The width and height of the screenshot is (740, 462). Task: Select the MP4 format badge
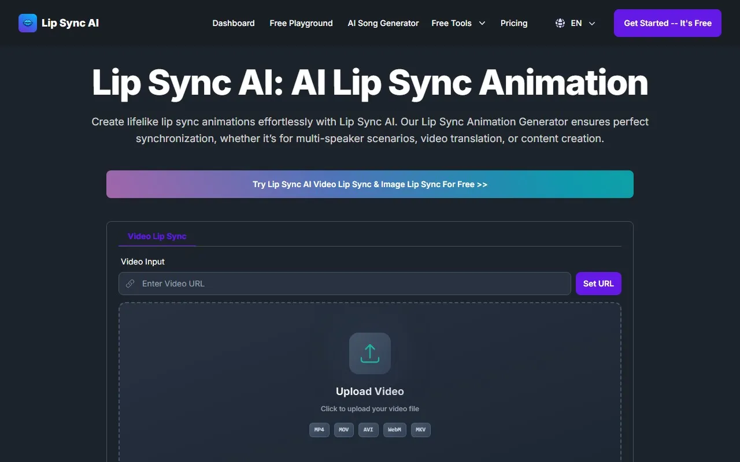[x=319, y=430]
